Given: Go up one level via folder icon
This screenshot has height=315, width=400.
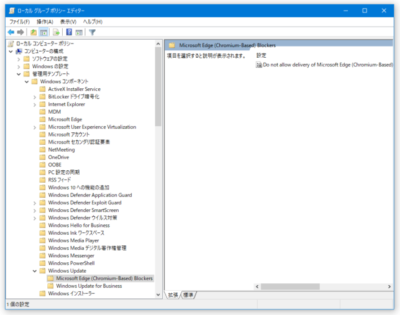Looking at the screenshot, I should tap(34, 32).
